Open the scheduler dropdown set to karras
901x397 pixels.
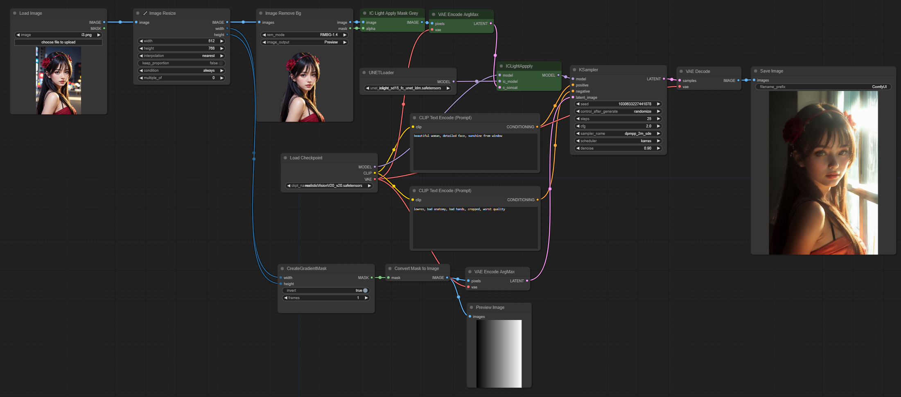pos(618,141)
